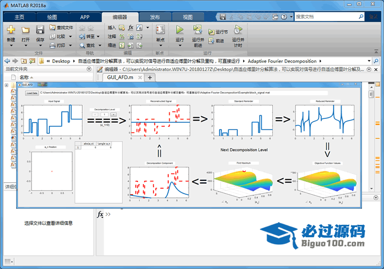Click 运行并计时 (Run and Time) icon

pyautogui.click(x=238, y=30)
